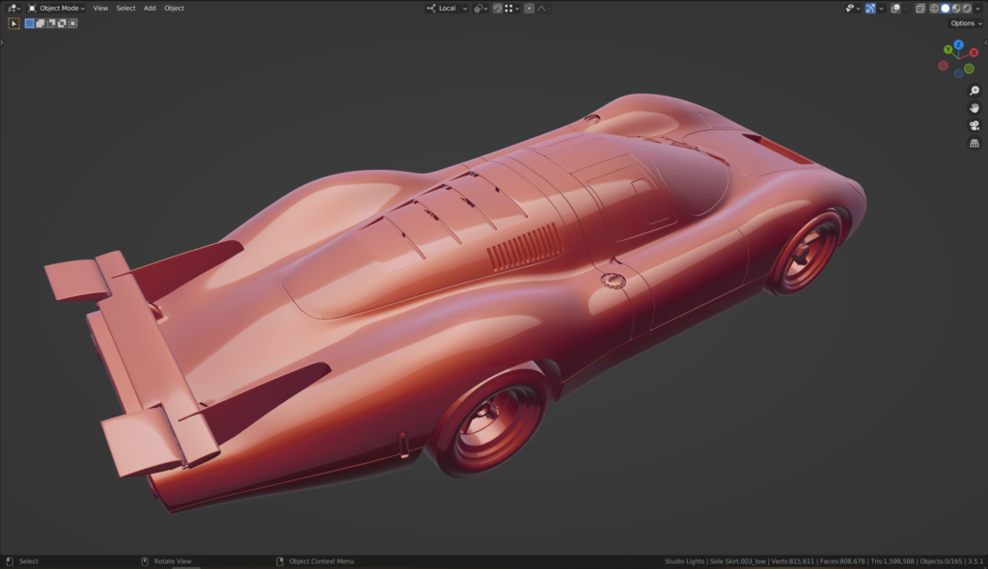Switch to Solid shading
988x569 pixels.
(946, 8)
